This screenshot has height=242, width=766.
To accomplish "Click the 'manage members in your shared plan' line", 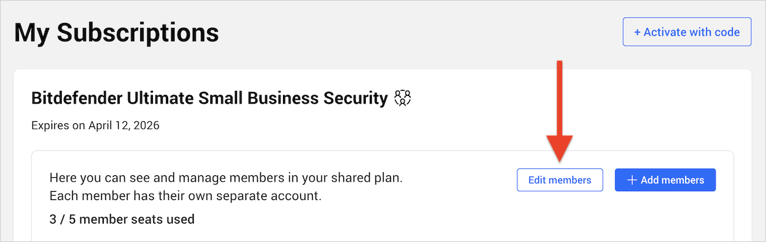I will [x=226, y=177].
